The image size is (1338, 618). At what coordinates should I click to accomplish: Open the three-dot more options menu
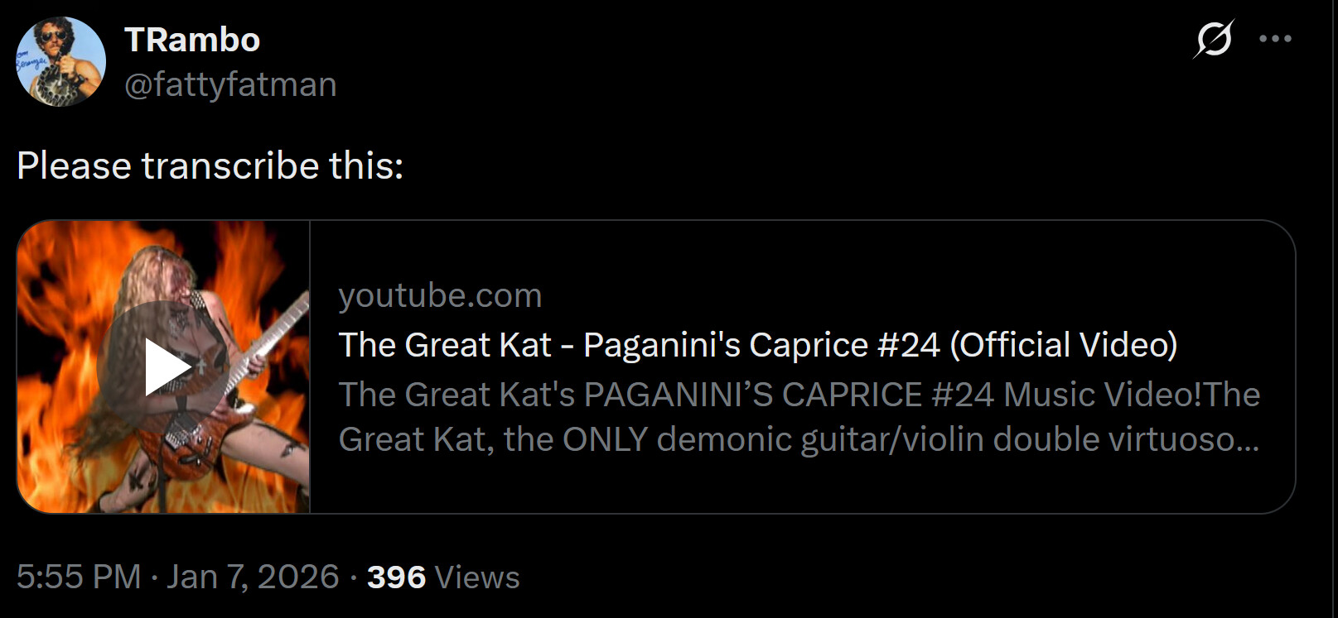1275,39
